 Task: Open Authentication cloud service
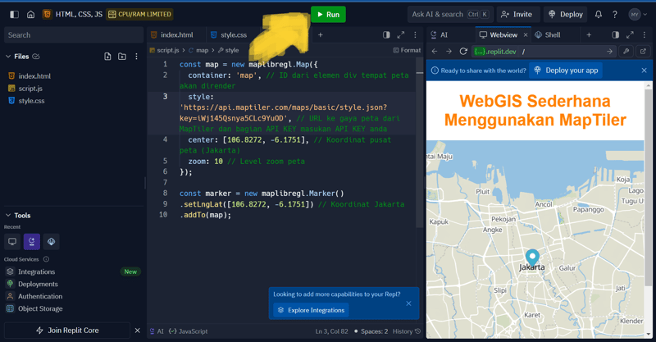pos(40,296)
